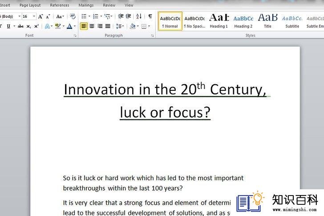The width and height of the screenshot is (324, 216).
Task: Click the title text 'luck or focus?'
Action: 165,112
